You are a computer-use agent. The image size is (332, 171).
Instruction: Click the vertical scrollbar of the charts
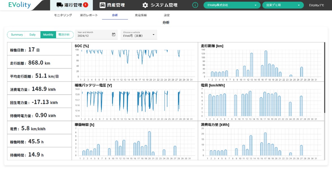tap(325, 77)
